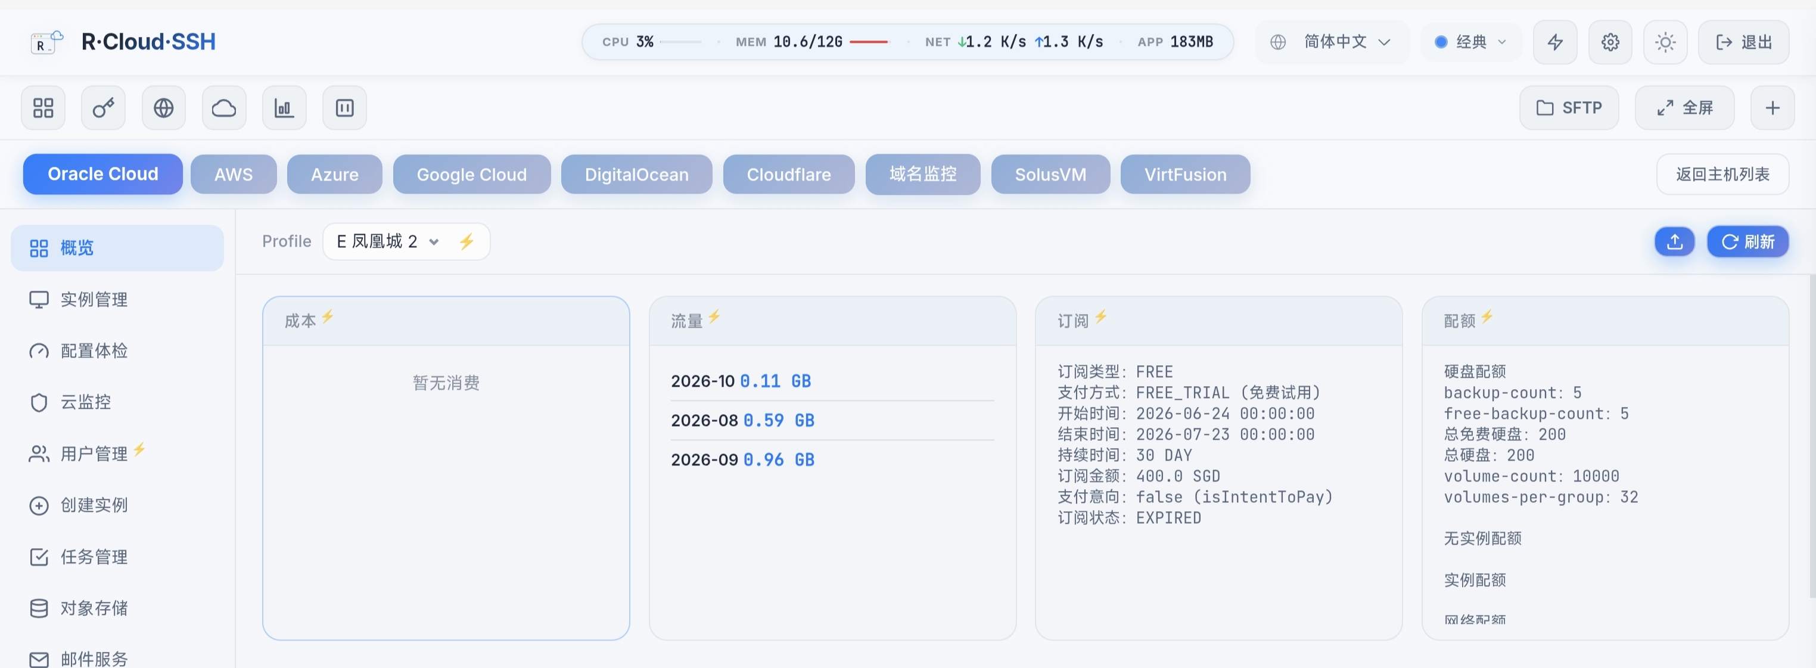Image resolution: width=1816 pixels, height=668 pixels.
Task: Open 云监控 in the sidebar
Action: pyautogui.click(x=117, y=403)
